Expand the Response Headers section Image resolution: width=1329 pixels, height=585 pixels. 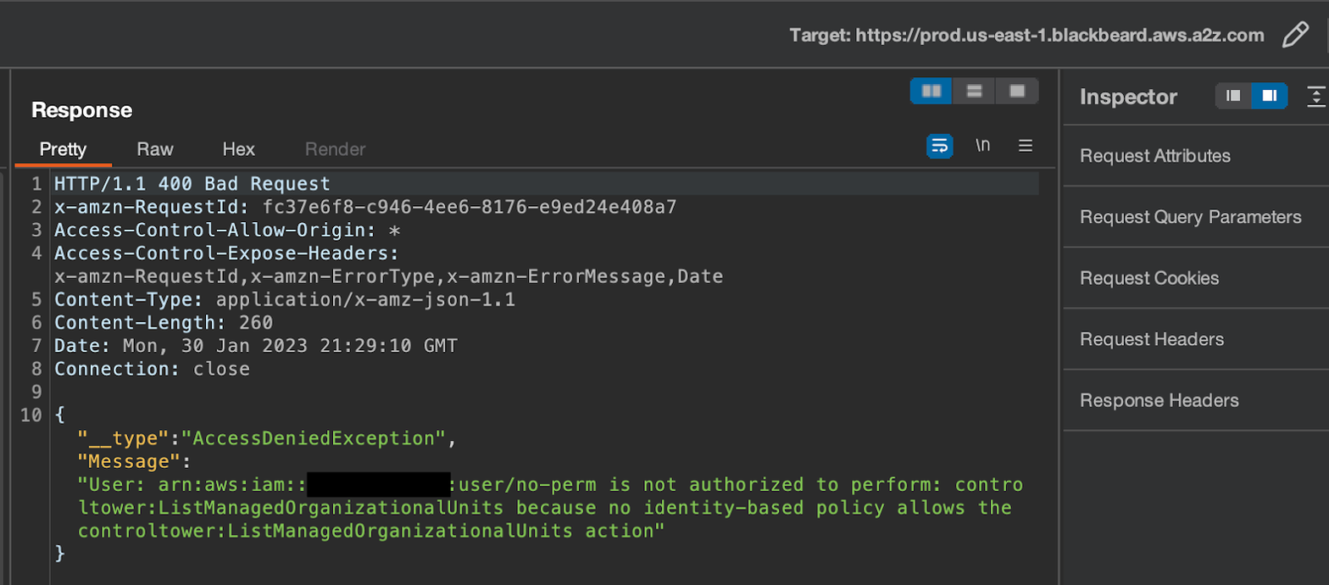pos(1159,400)
